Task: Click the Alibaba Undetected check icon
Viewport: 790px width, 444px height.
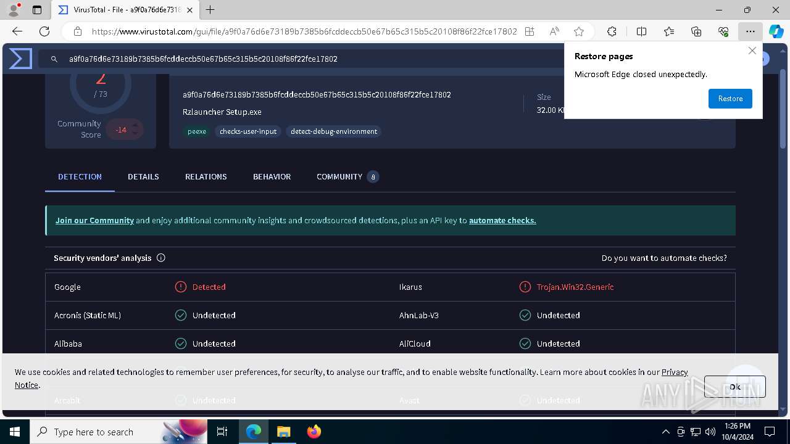Action: [181, 343]
